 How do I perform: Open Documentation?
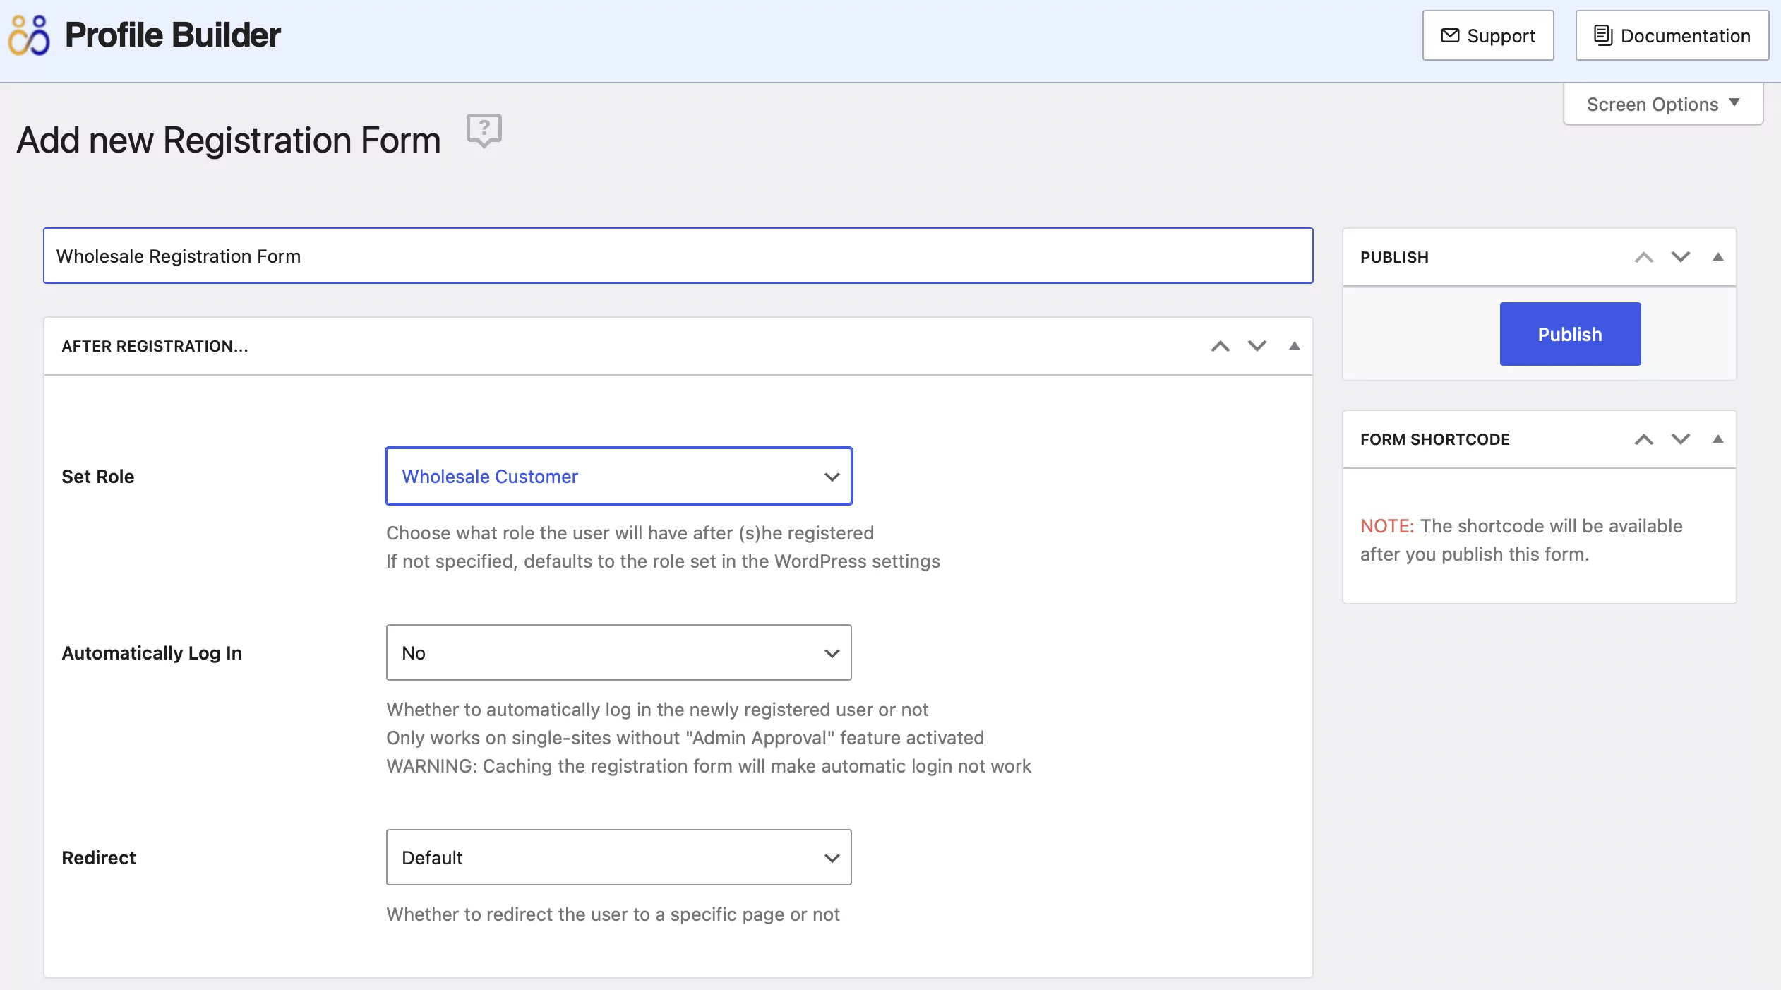(1672, 35)
